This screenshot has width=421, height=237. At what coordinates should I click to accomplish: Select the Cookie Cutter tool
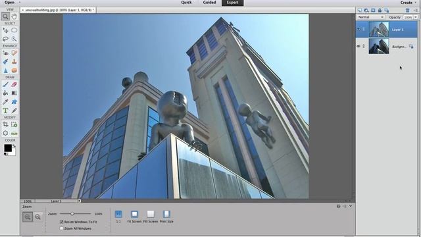tap(5, 133)
